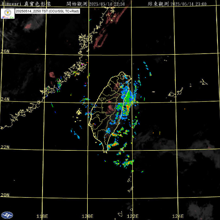The image size is (220, 220).
Task: Click the 結束觀測 2025/05/14 23:00 text
Action: (x=177, y=4)
